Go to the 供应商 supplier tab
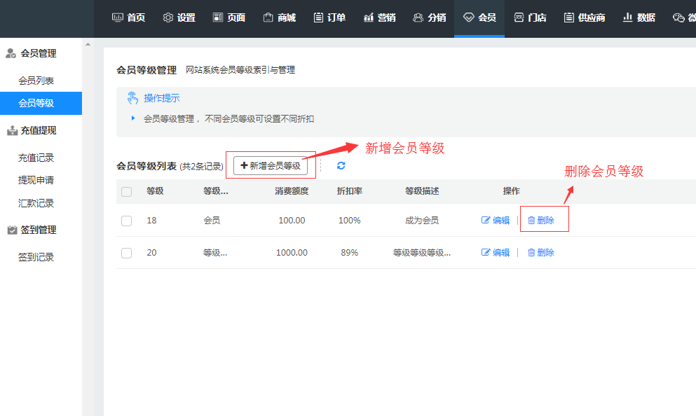 584,18
